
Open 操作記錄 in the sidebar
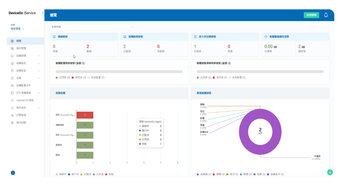tap(21, 122)
